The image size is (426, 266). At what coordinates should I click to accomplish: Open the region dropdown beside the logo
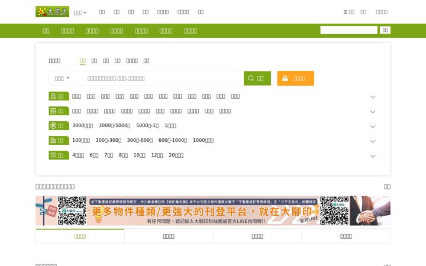point(80,13)
